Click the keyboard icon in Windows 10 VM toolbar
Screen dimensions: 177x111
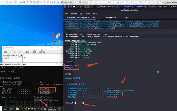tap(21, 2)
